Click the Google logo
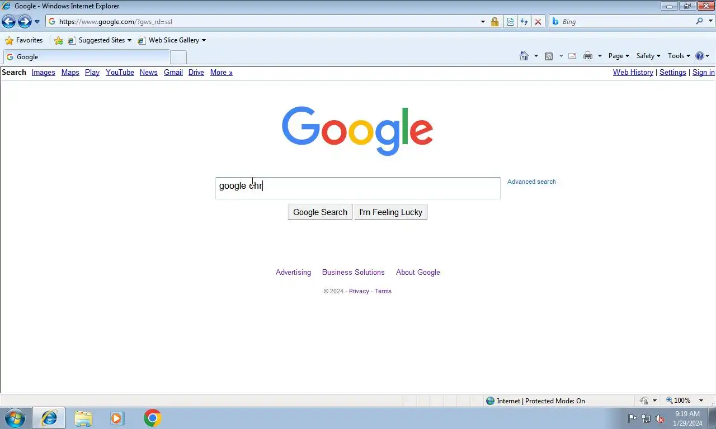This screenshot has width=716, height=429. click(357, 131)
